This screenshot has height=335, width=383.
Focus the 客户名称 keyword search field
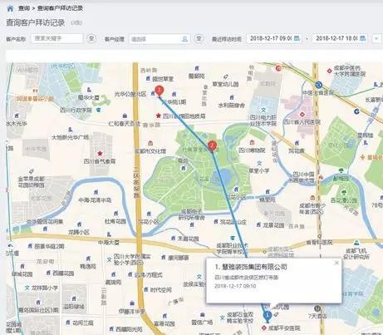point(56,38)
